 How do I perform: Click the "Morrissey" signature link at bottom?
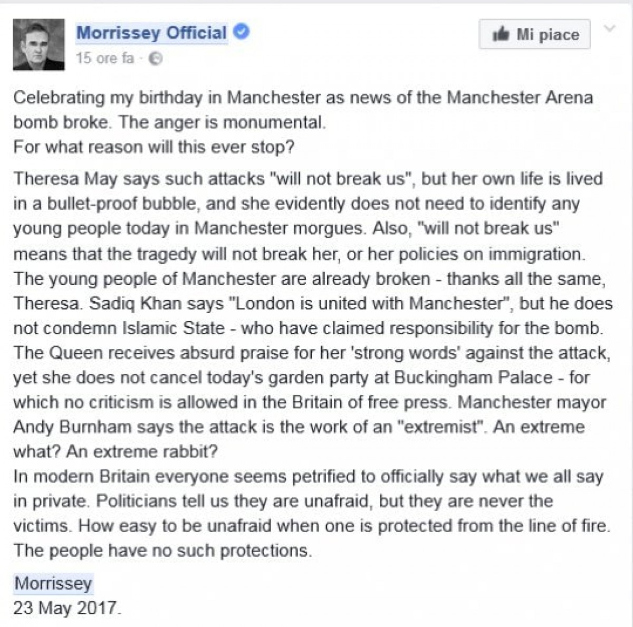click(53, 583)
